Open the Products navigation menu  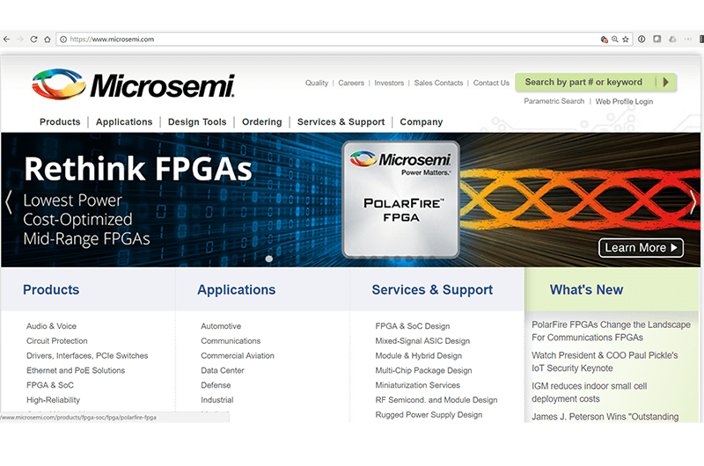click(x=60, y=122)
